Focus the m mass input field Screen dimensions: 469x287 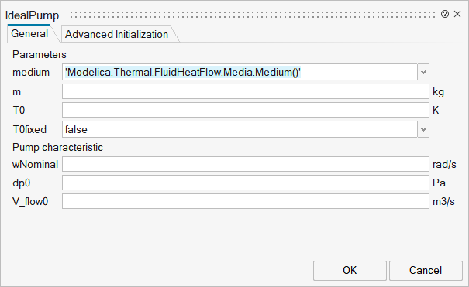click(x=246, y=91)
